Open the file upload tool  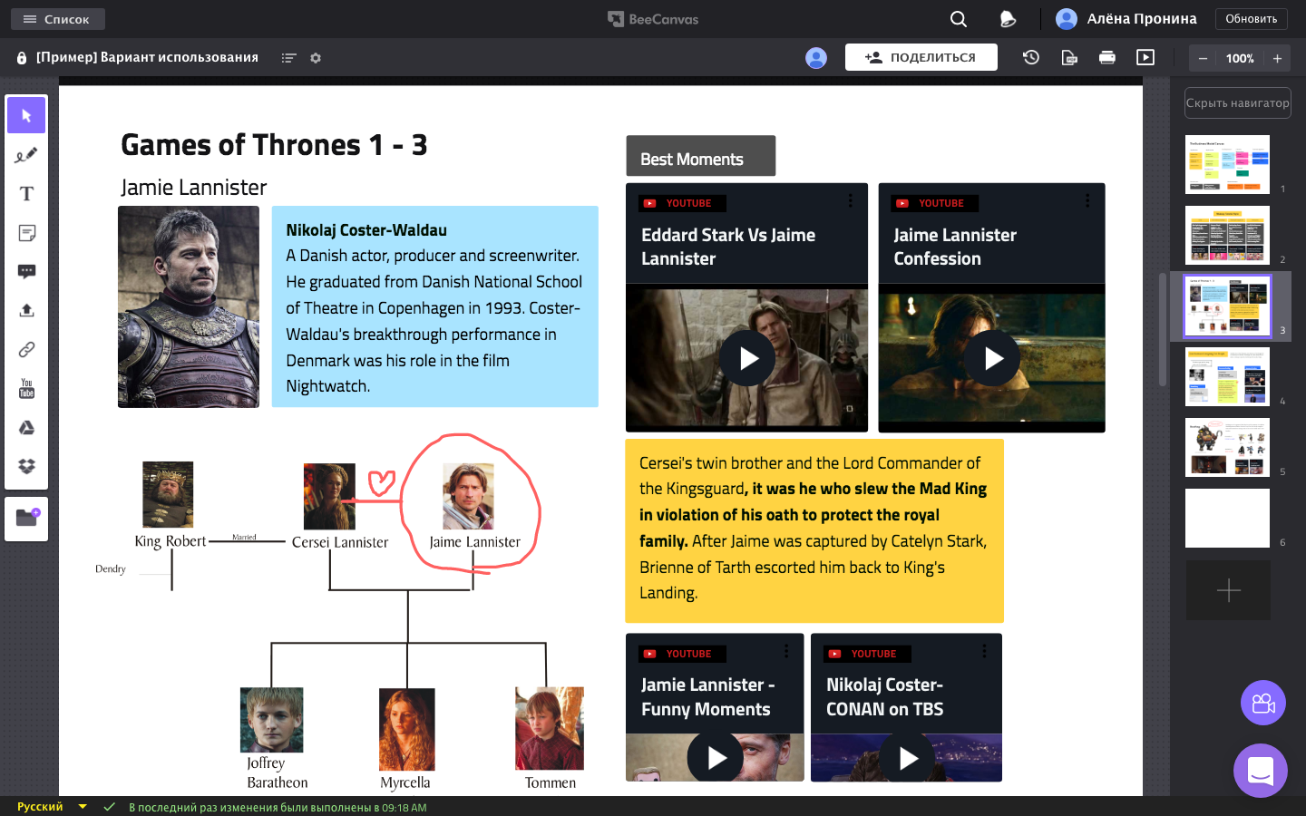[26, 311]
